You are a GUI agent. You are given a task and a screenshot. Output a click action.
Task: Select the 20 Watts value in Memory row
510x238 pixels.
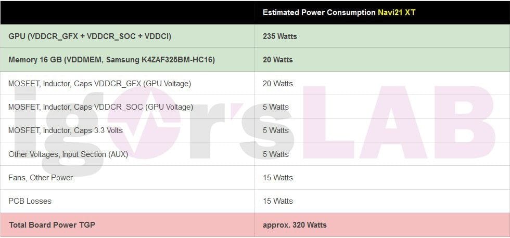277,60
